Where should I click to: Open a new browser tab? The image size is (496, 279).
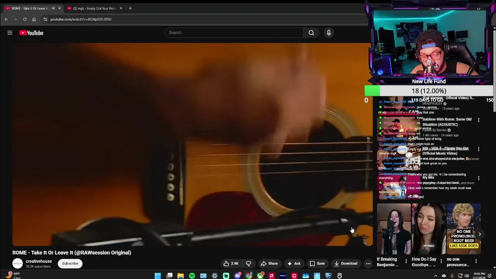(x=130, y=8)
